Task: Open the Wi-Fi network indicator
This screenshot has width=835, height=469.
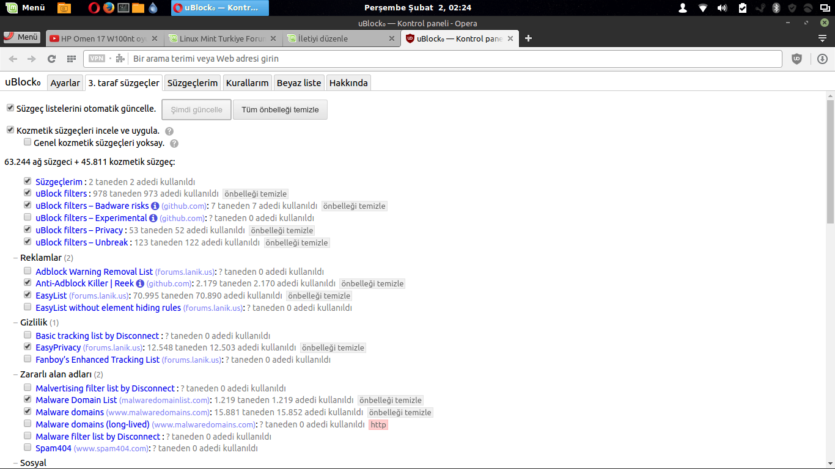Action: pos(703,8)
